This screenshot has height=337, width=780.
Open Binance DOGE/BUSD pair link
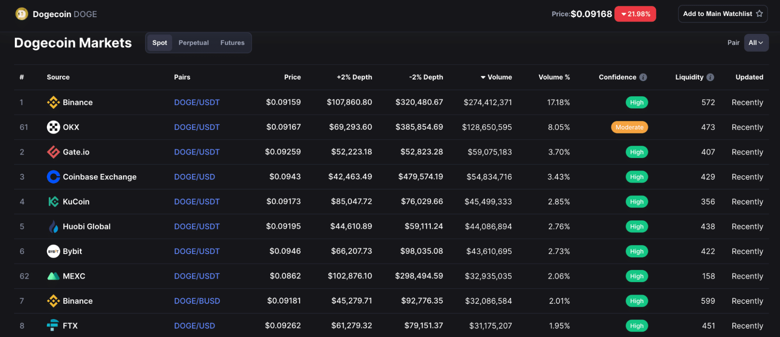coord(197,301)
